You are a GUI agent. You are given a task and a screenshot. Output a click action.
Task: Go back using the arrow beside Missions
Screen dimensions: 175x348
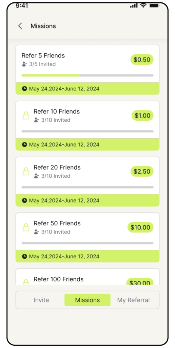pyautogui.click(x=20, y=26)
